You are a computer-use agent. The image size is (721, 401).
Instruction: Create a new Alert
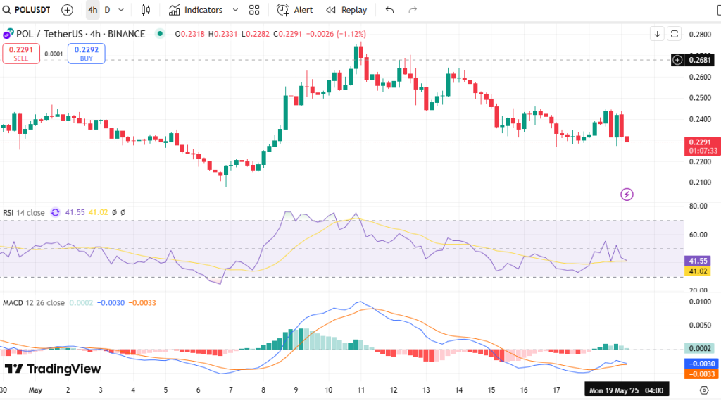tap(295, 10)
